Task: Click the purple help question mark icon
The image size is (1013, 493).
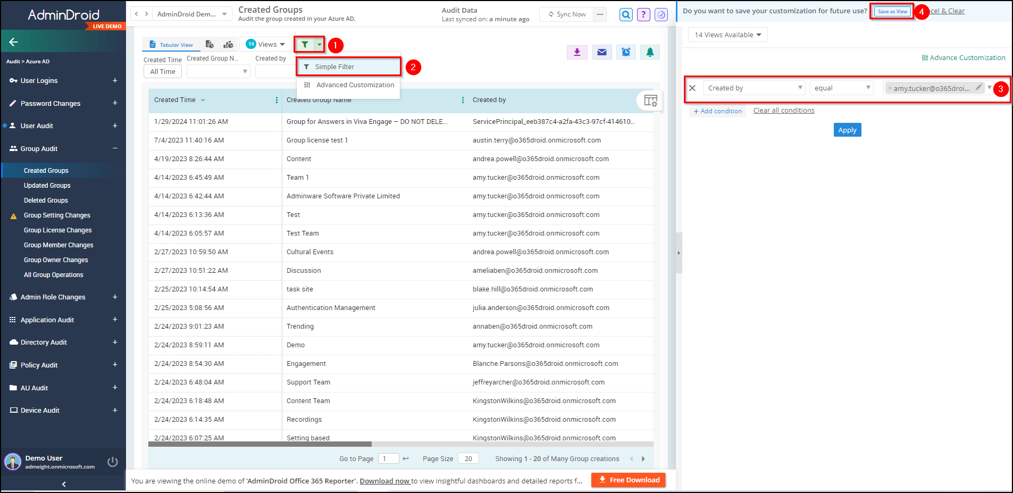Action: pos(643,15)
